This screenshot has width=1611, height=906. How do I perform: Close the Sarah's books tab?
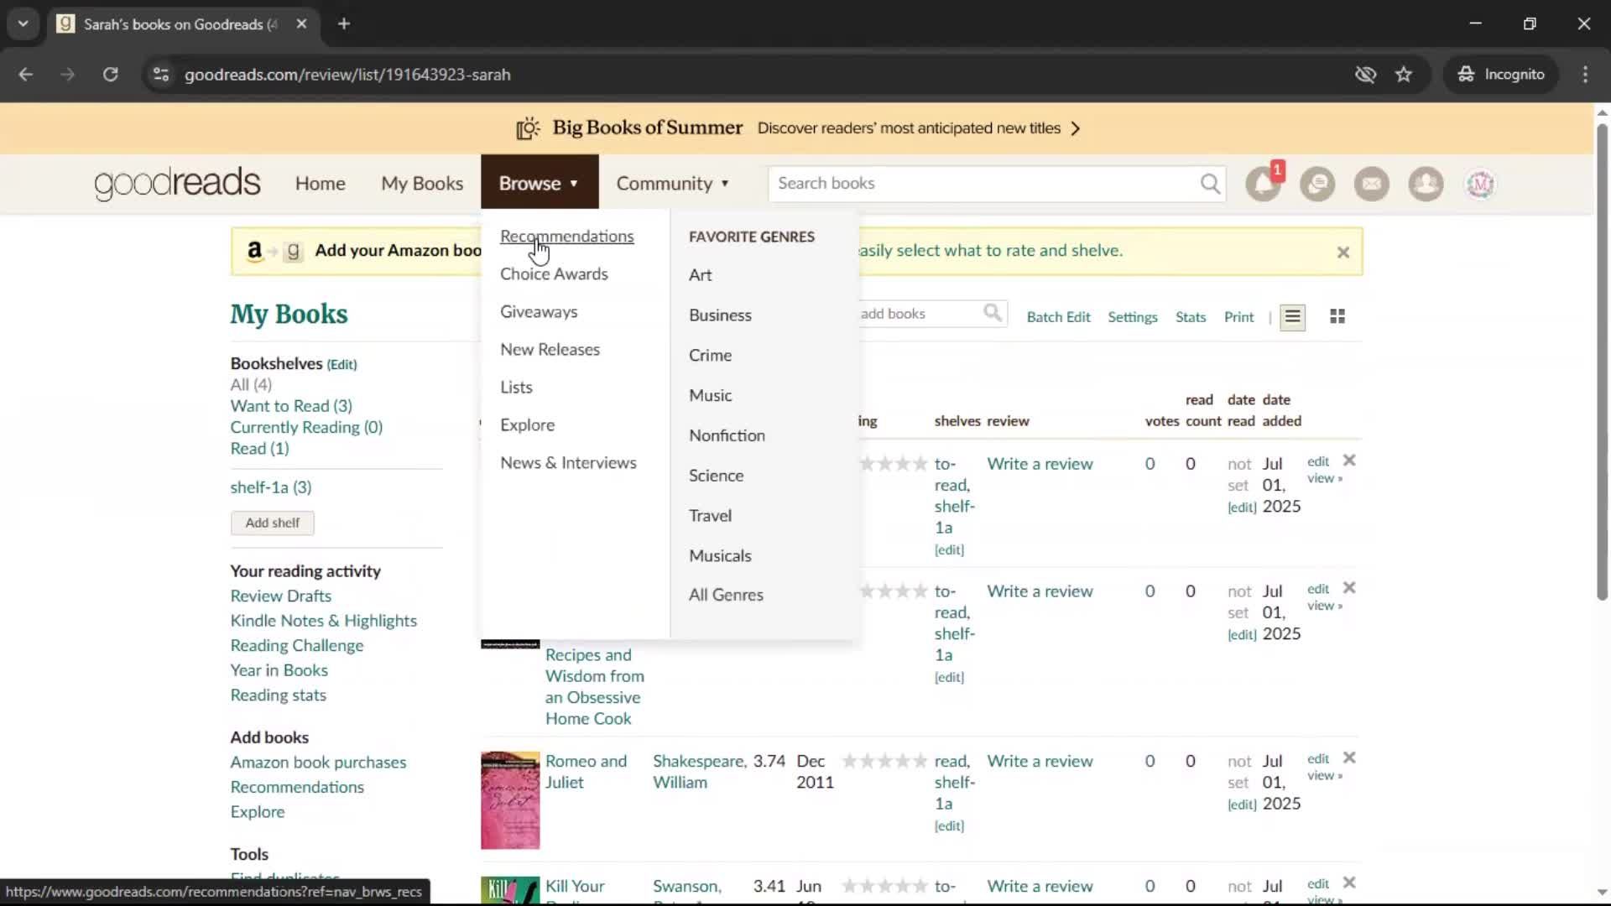[x=301, y=23]
